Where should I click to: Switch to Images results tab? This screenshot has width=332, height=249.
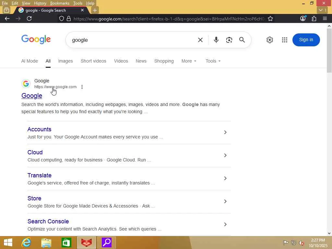65,61
